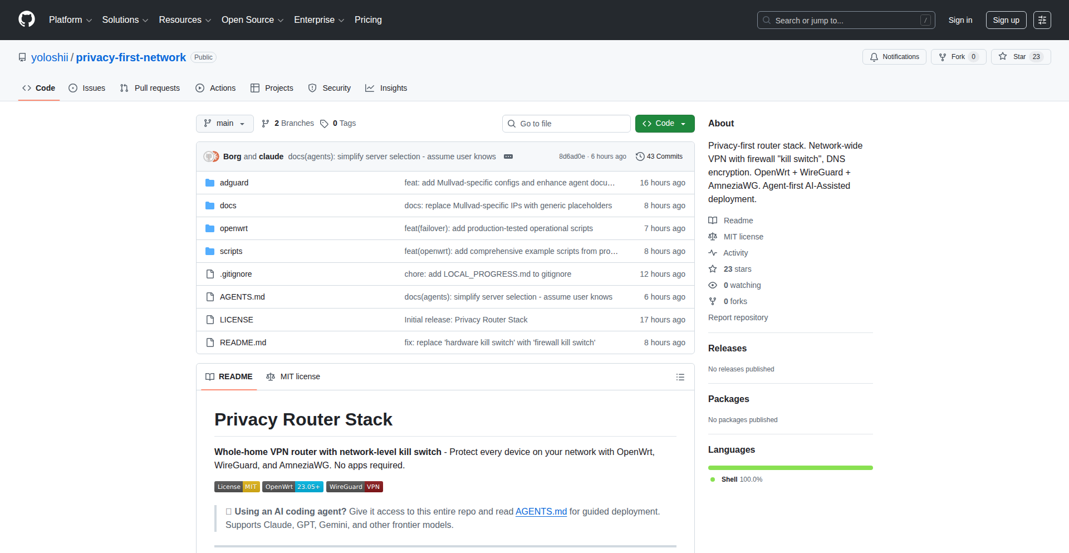Click the WireGuard VPN badge

point(355,487)
